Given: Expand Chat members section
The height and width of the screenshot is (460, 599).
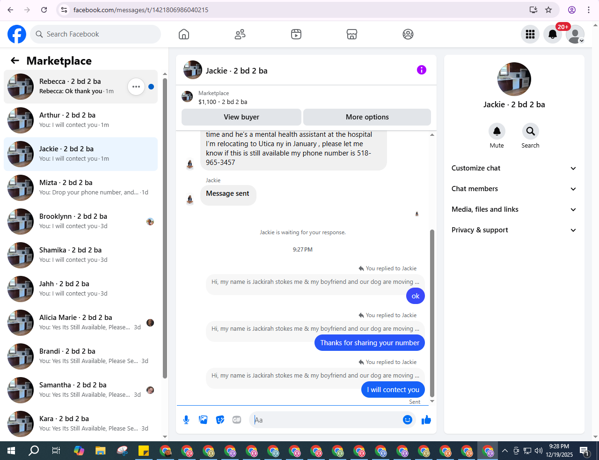Looking at the screenshot, I should tap(514, 189).
